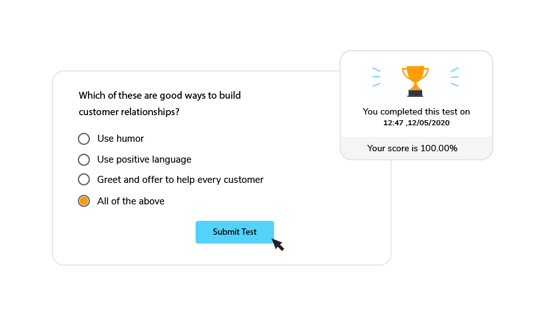This screenshot has width=538, height=317.
Task: Click 'Greet and offer to help every customer' text
Action: (x=180, y=180)
